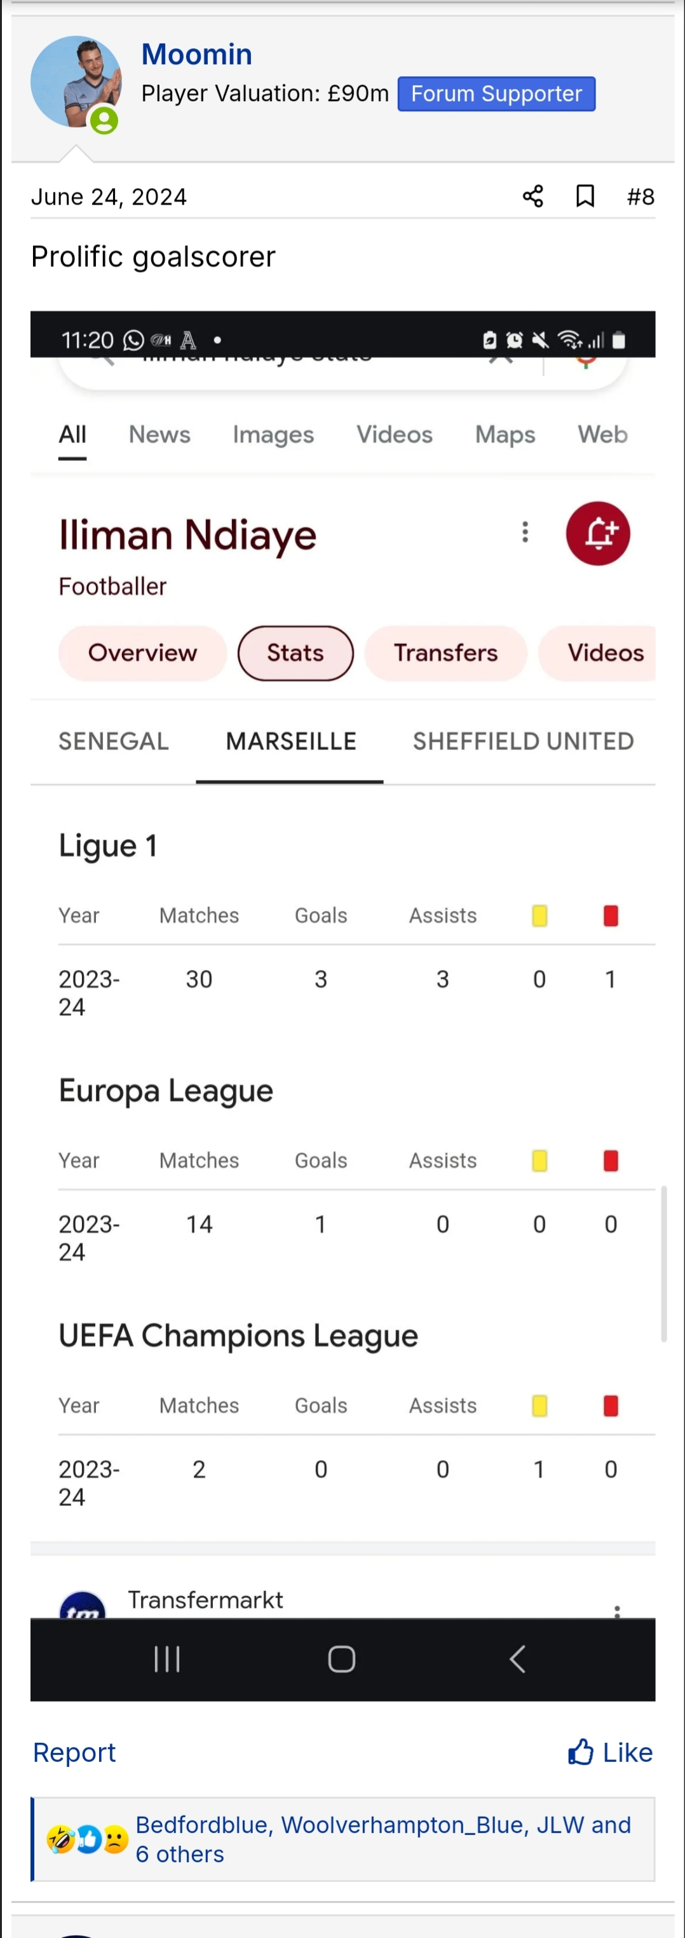The image size is (685, 1938).
Task: Select the Overview chip
Action: click(x=142, y=653)
